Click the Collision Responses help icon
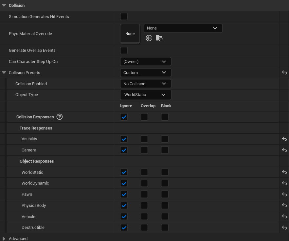Screen dimensions: 289x241 click(x=60, y=117)
